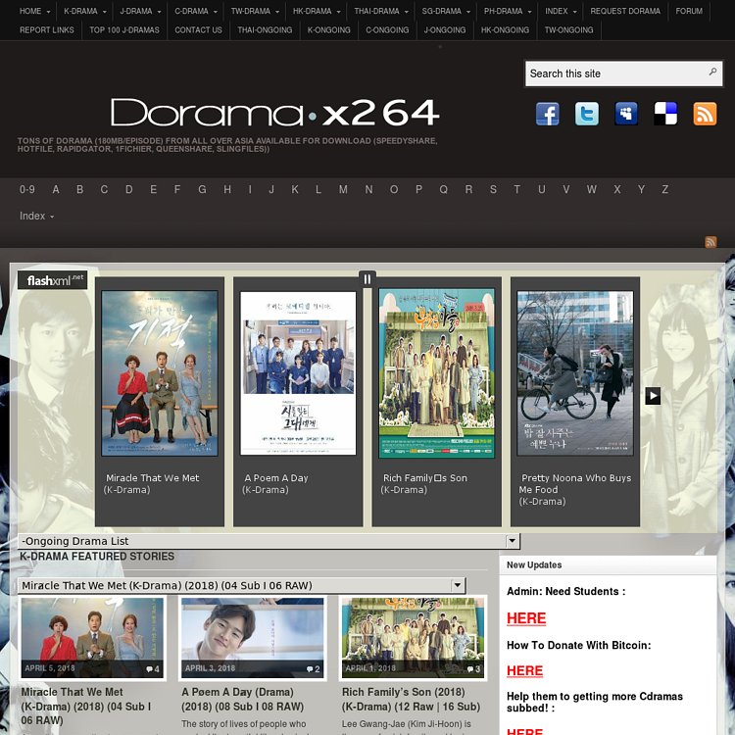Open the Twitter social icon
Image resolution: width=735 pixels, height=735 pixels.
tap(586, 114)
